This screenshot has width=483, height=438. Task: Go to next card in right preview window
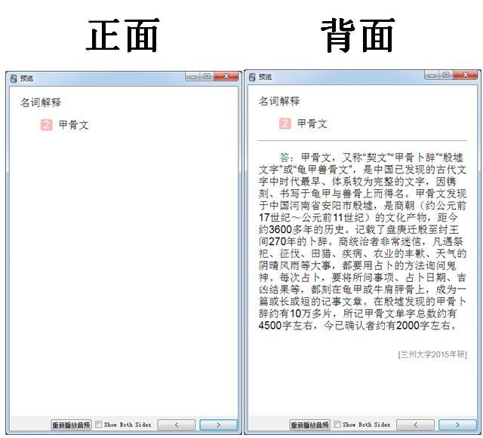click(x=457, y=424)
